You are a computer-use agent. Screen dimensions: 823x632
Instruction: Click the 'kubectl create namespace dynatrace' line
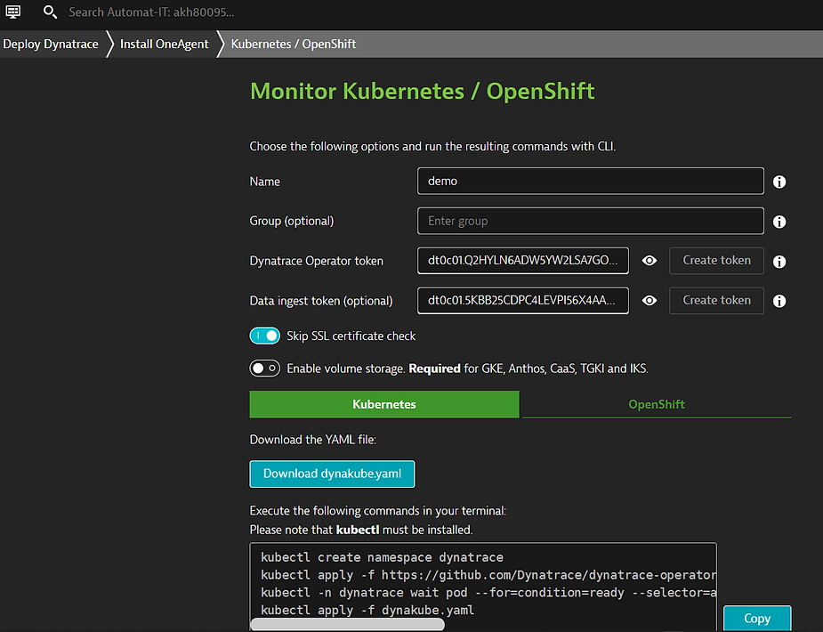[382, 557]
